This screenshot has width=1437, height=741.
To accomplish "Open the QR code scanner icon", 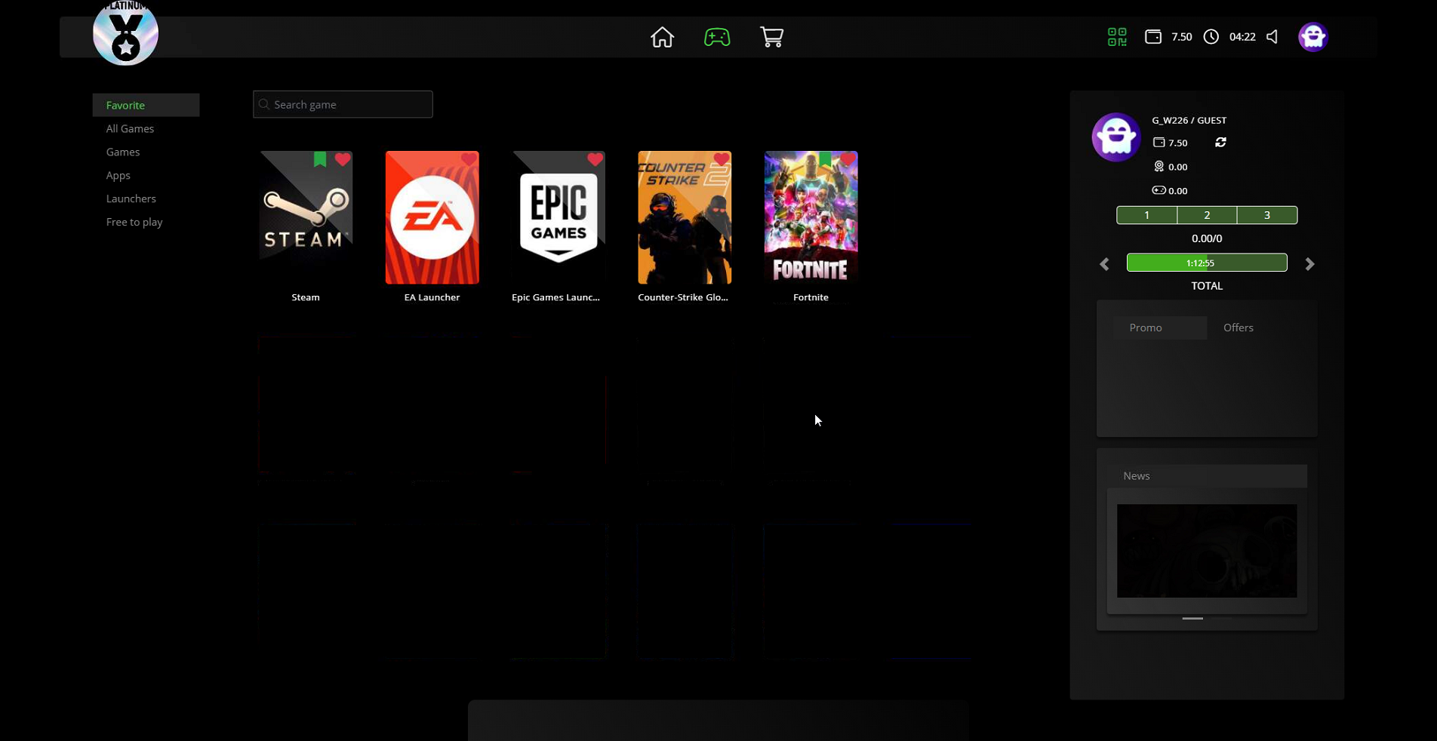I will coord(1117,37).
